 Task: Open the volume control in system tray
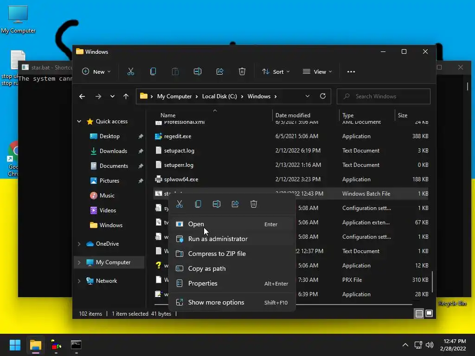(x=429, y=345)
